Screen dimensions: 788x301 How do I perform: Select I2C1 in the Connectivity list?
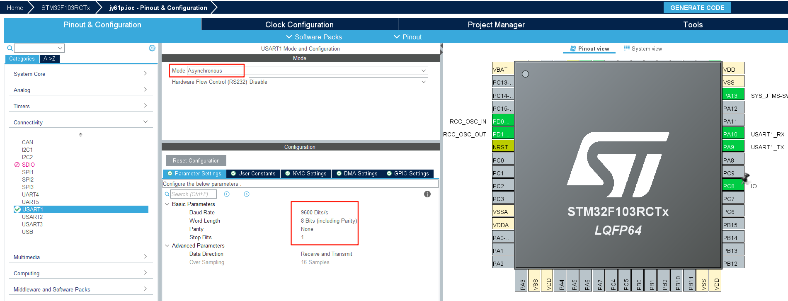27,150
